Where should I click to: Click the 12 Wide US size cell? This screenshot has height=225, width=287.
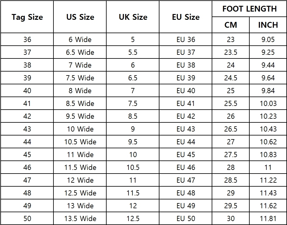pyautogui.click(x=80, y=180)
